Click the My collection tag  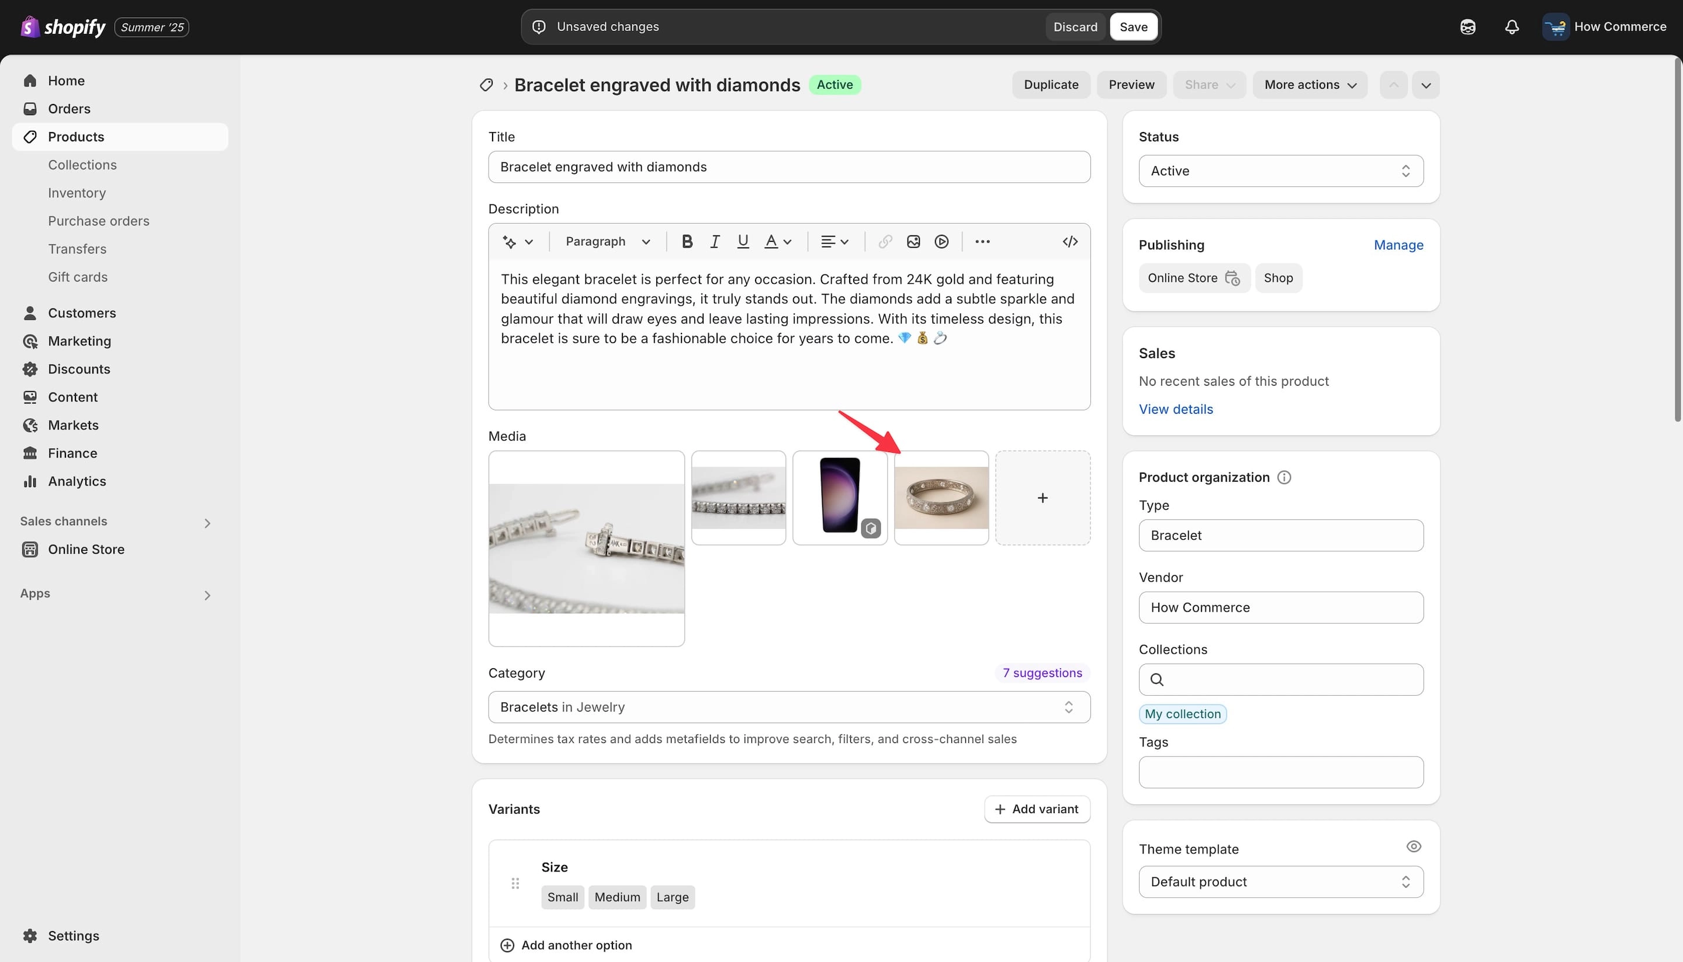pos(1182,714)
